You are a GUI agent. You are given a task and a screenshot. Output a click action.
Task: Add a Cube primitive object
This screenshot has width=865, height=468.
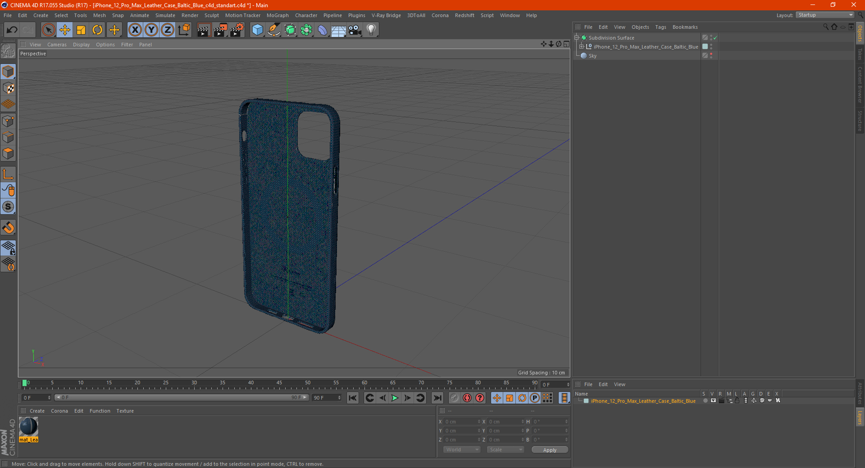coord(257,30)
